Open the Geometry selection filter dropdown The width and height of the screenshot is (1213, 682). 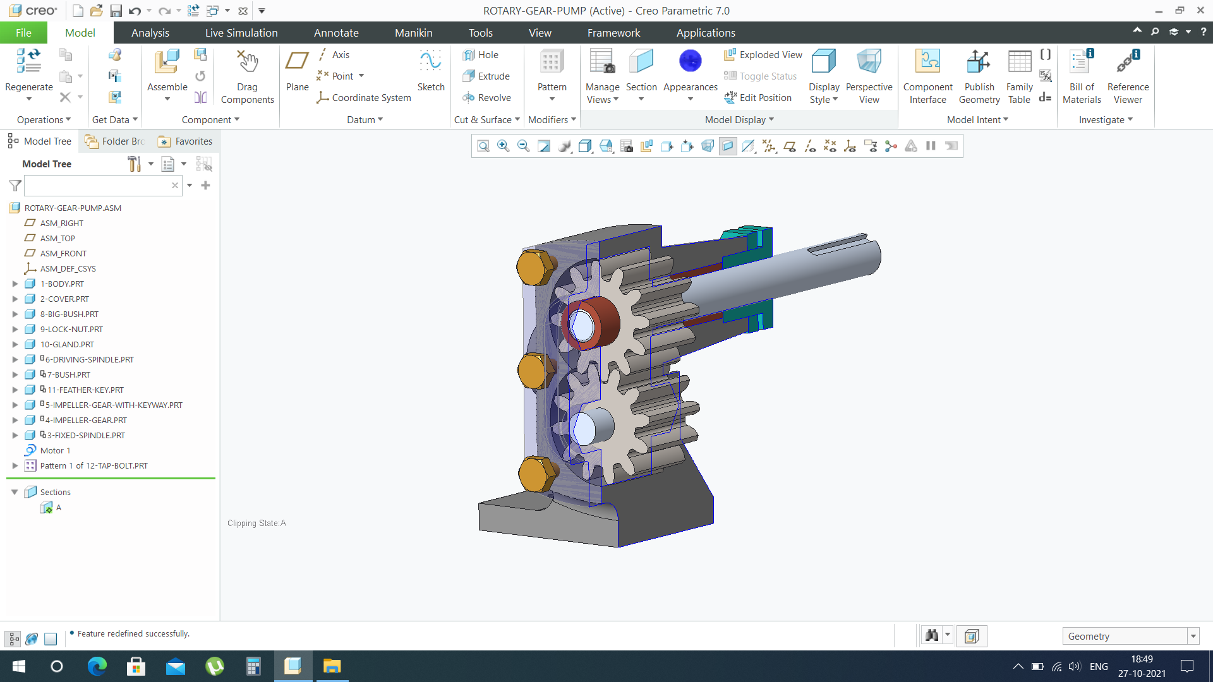pos(1193,637)
